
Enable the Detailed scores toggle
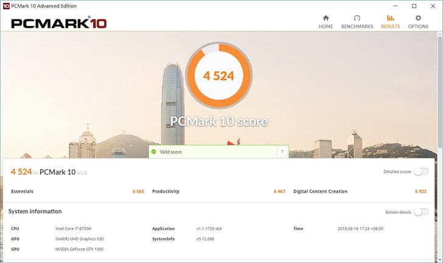pyautogui.click(x=421, y=171)
